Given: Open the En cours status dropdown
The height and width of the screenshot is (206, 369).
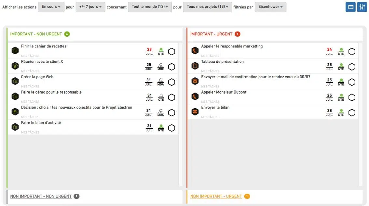Looking at the screenshot, I should coord(51,7).
